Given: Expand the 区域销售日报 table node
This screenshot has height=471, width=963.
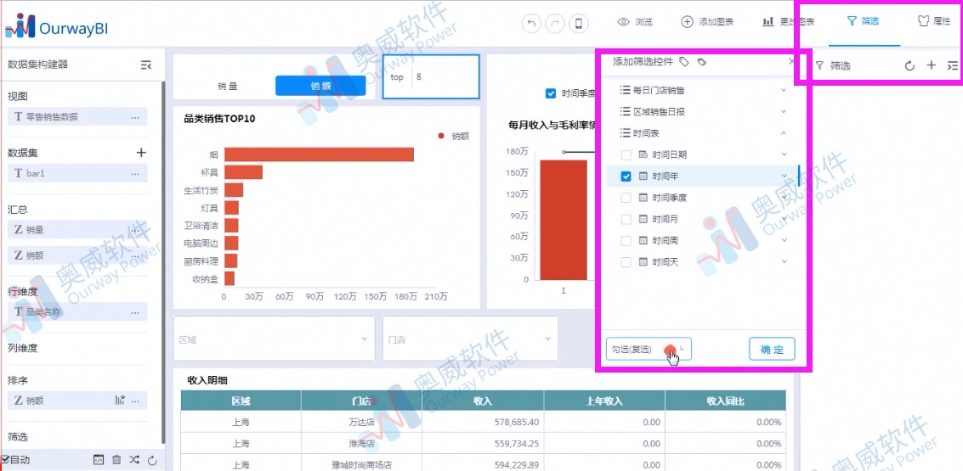Looking at the screenshot, I should (x=784, y=112).
